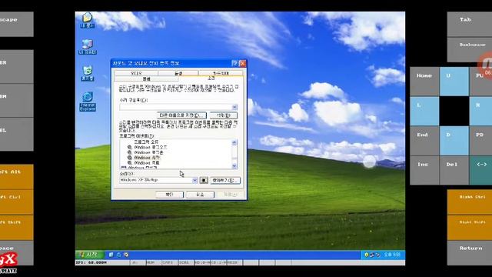Tap the BM overlay button
The height and width of the screenshot is (277, 492).
click(x=17, y=101)
